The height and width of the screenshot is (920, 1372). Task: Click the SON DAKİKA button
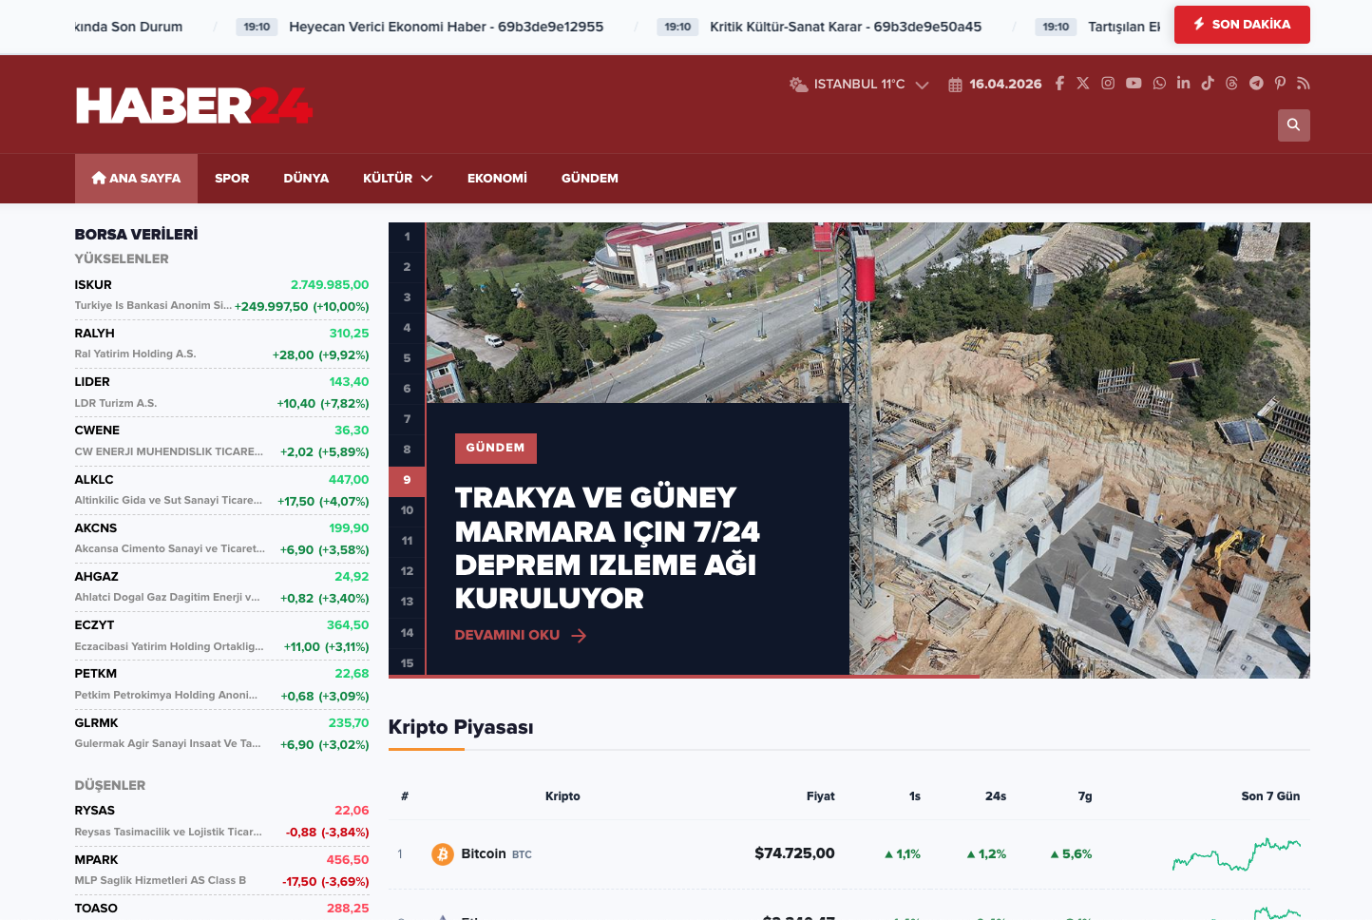pos(1242,25)
